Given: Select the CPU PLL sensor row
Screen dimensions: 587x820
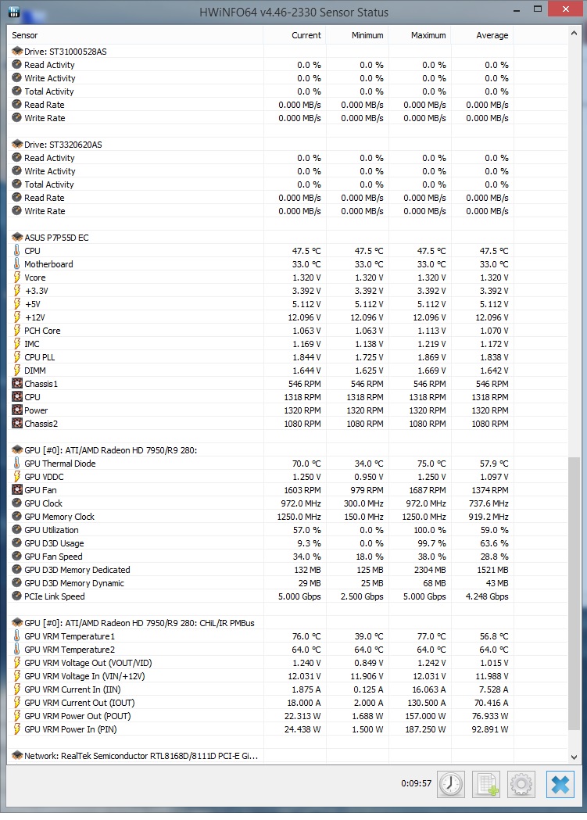Looking at the screenshot, I should [288, 357].
